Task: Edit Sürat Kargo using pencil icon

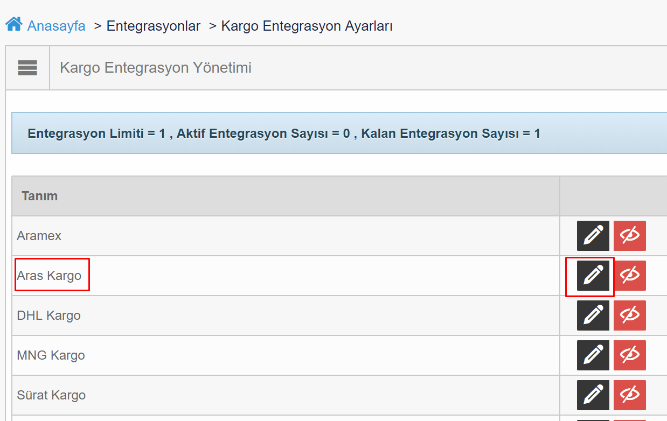Action: [x=593, y=395]
